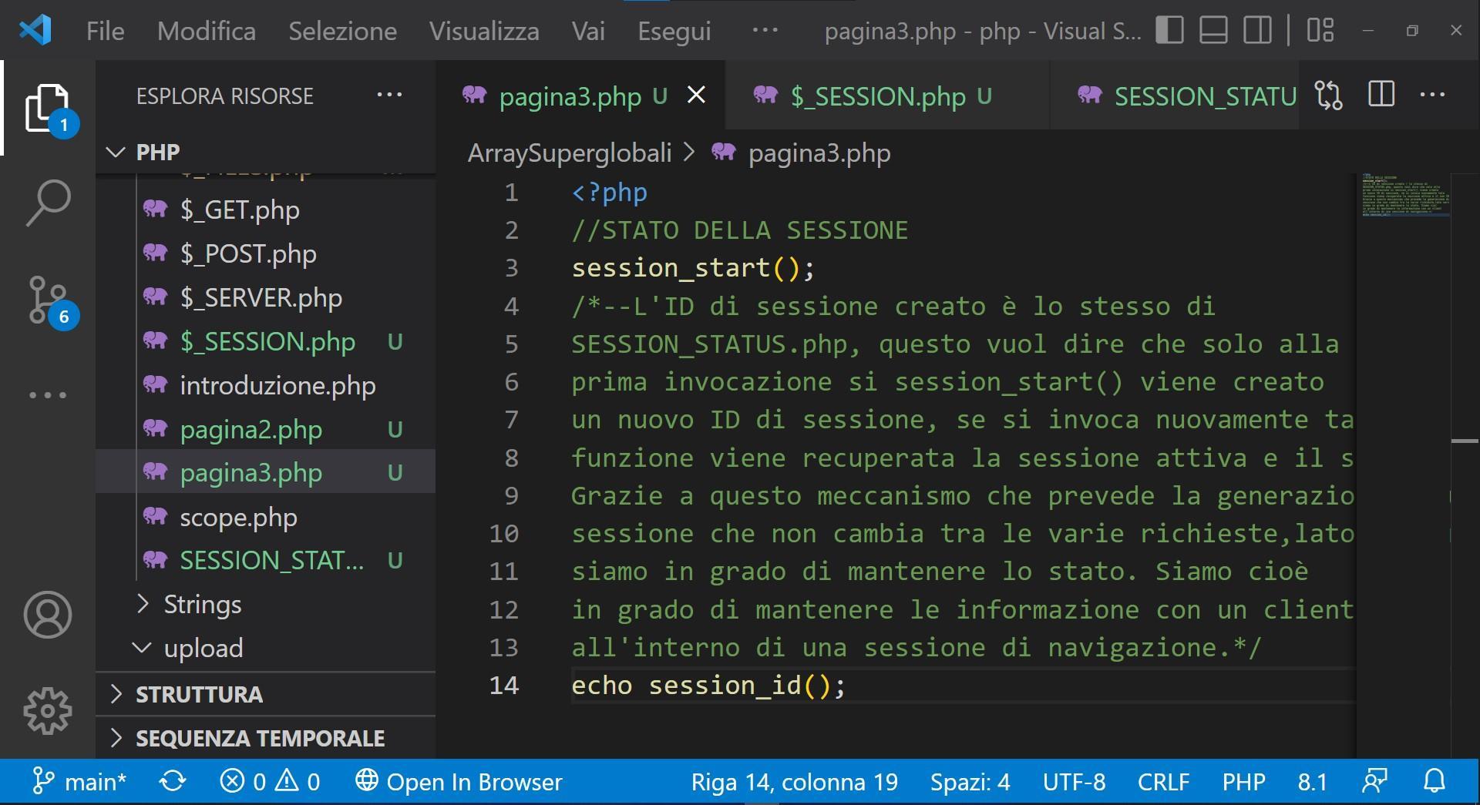Synchronize changes with the sync icon
Viewport: 1480px width, 805px height.
point(173,782)
